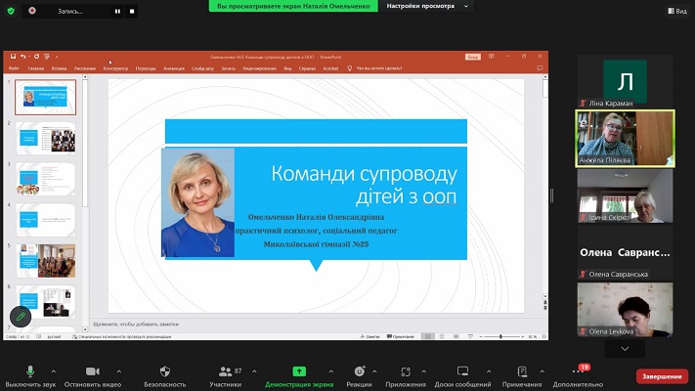Stop the camera with Остановить видео
This screenshot has width=695, height=391.
pos(93,372)
